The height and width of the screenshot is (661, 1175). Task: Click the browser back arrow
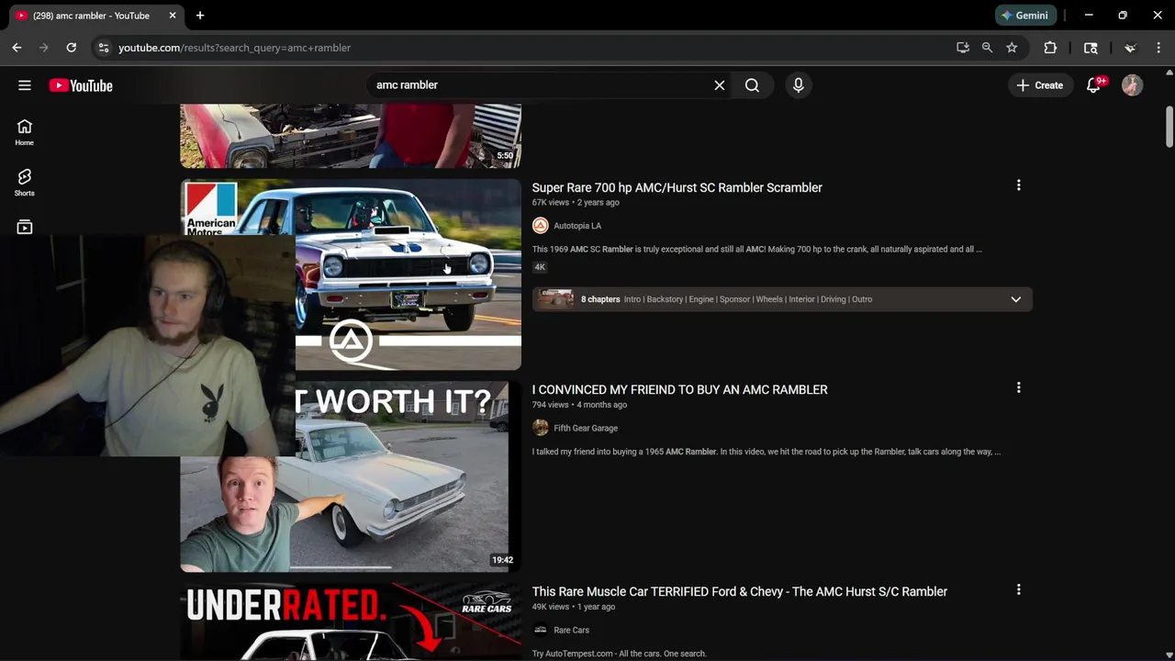(17, 48)
